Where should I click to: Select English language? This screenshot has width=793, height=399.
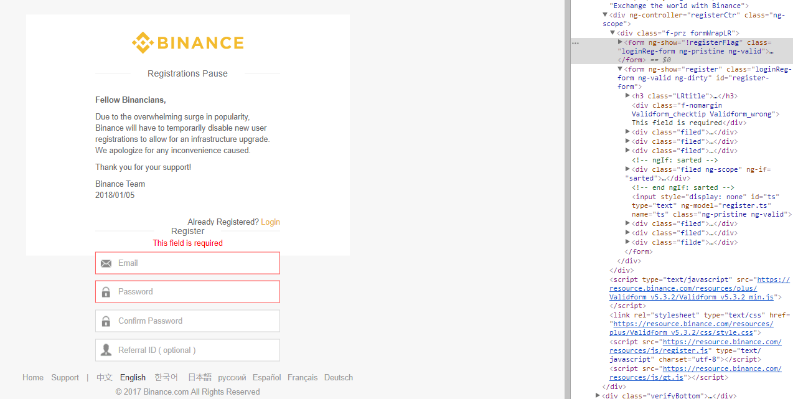click(x=133, y=377)
